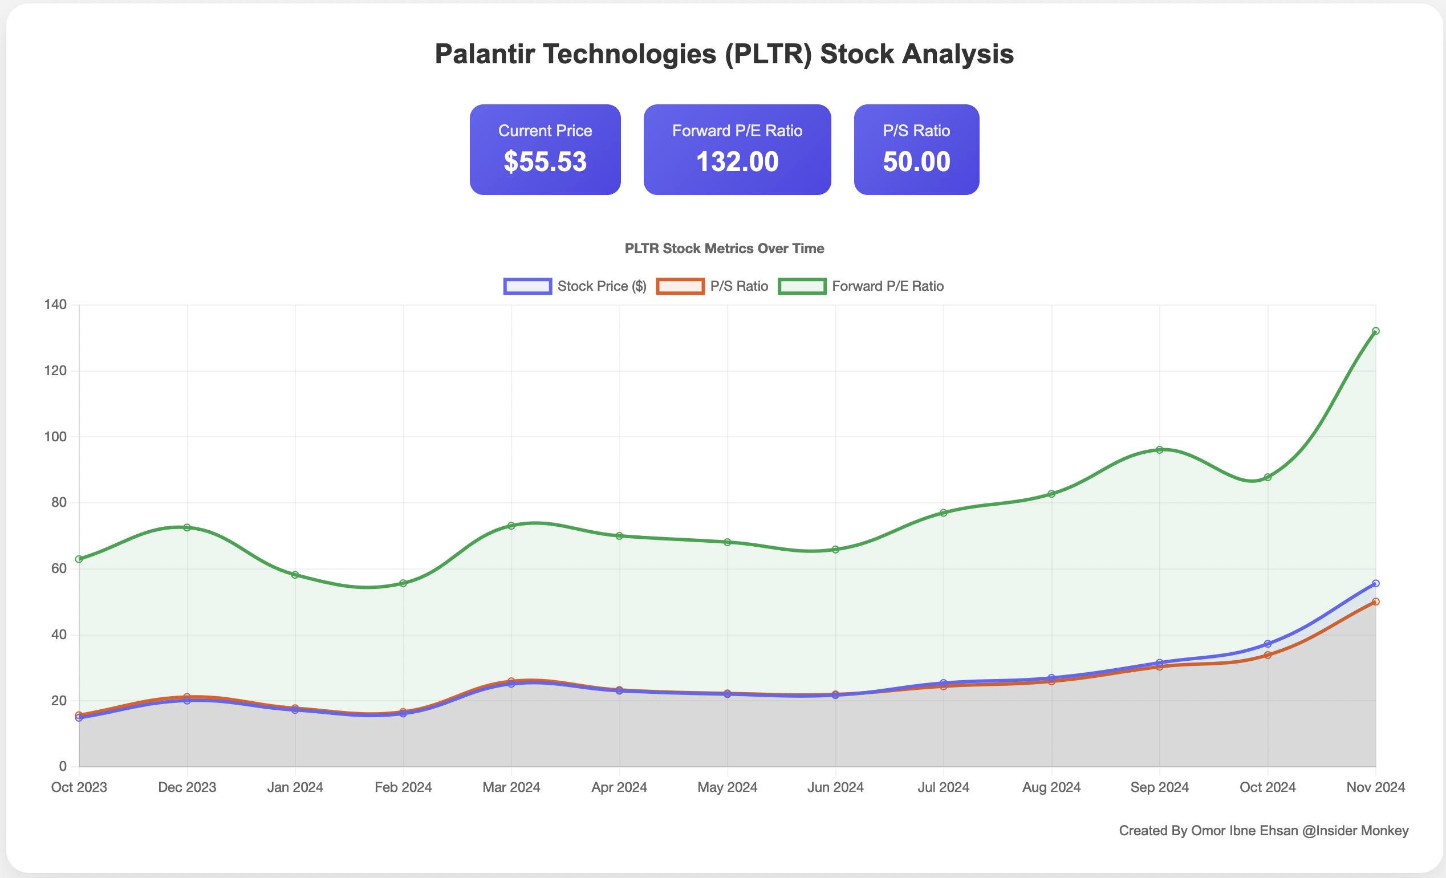Click the Current Price $55.53 card
This screenshot has height=878, width=1446.
(545, 149)
